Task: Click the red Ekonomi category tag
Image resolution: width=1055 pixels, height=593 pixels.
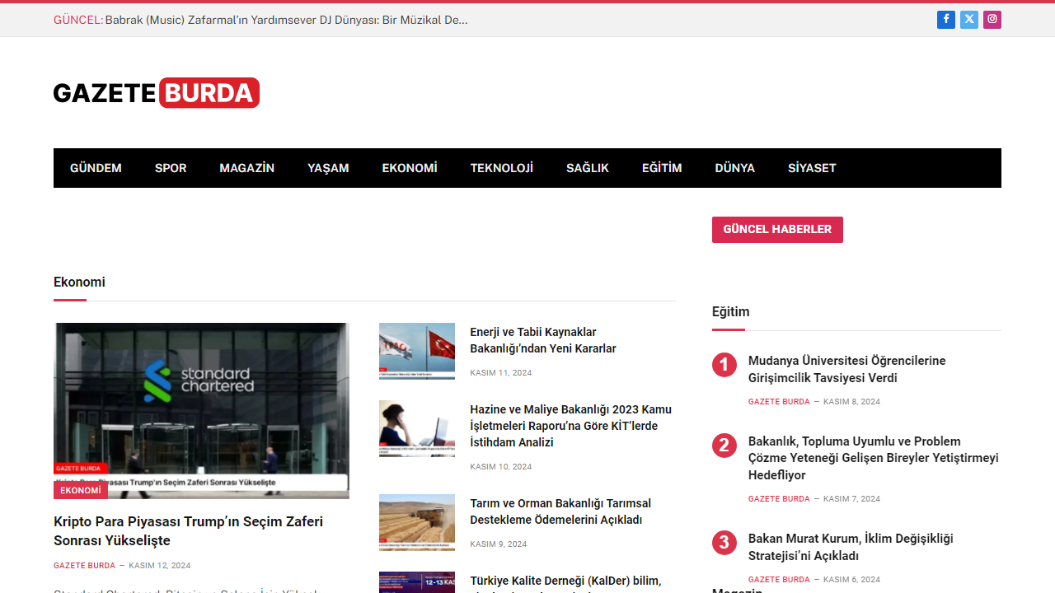Action: click(x=81, y=491)
